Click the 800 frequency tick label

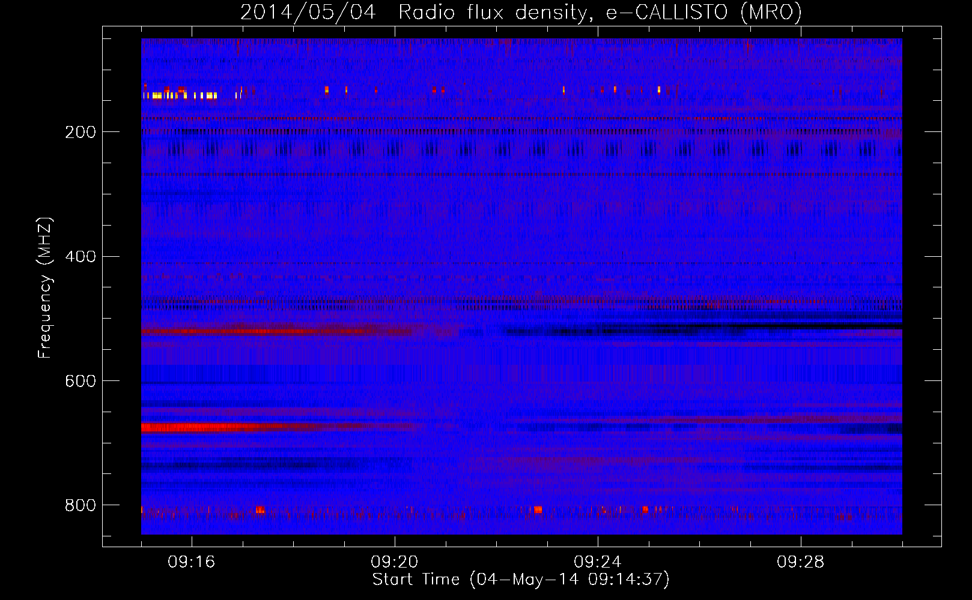pyautogui.click(x=80, y=505)
